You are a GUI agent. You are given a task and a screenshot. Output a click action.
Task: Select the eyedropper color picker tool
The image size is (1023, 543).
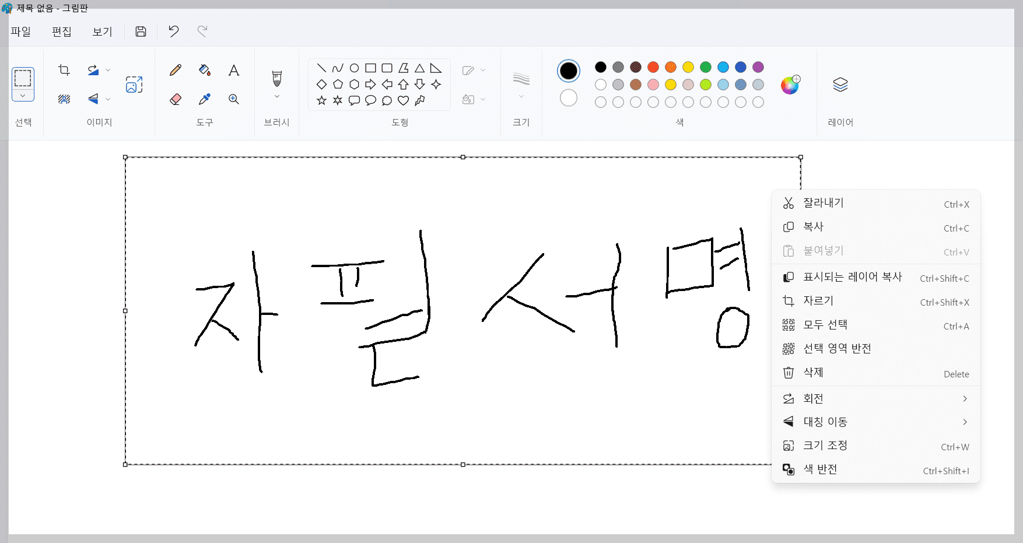pos(204,99)
